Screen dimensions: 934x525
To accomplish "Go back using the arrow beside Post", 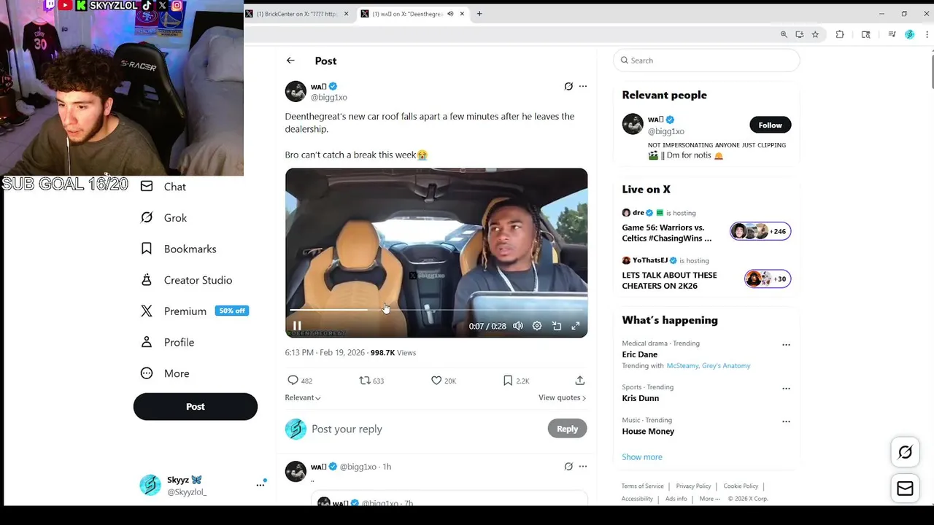I will point(290,61).
